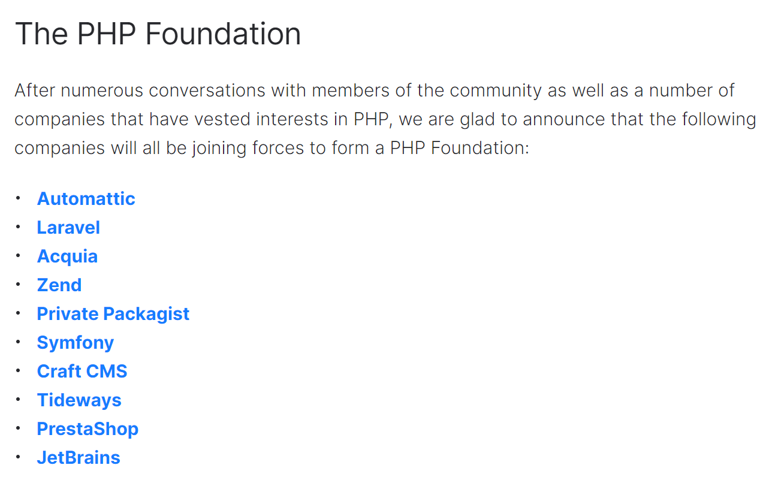This screenshot has width=784, height=477.
Task: Click the bullet point beside Symfony
Action: pyautogui.click(x=19, y=341)
